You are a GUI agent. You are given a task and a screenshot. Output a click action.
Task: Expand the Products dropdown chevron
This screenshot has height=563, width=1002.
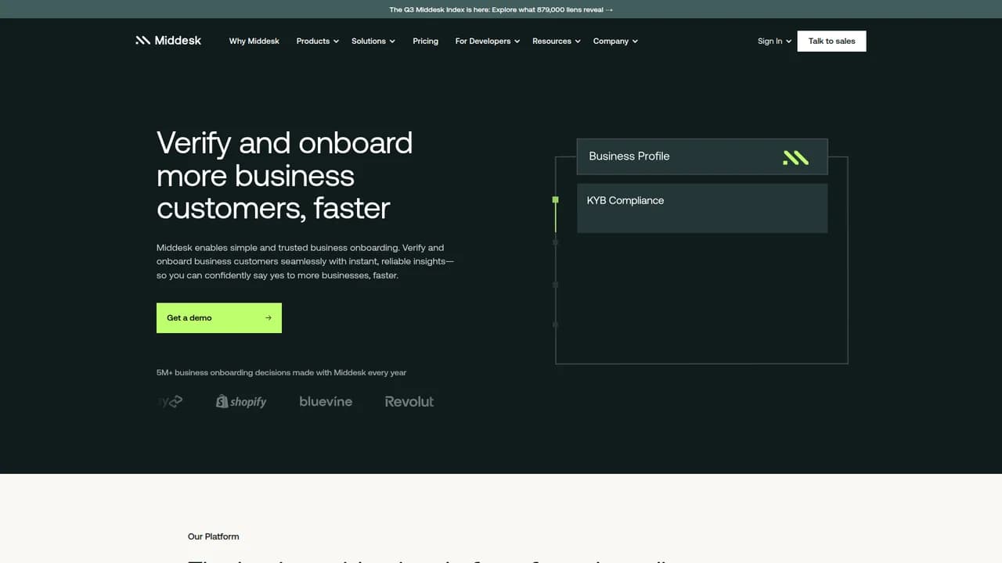(x=336, y=41)
